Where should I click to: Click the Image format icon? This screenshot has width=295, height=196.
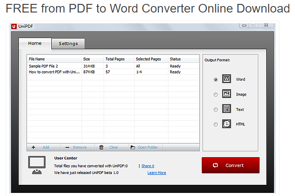coord(226,94)
